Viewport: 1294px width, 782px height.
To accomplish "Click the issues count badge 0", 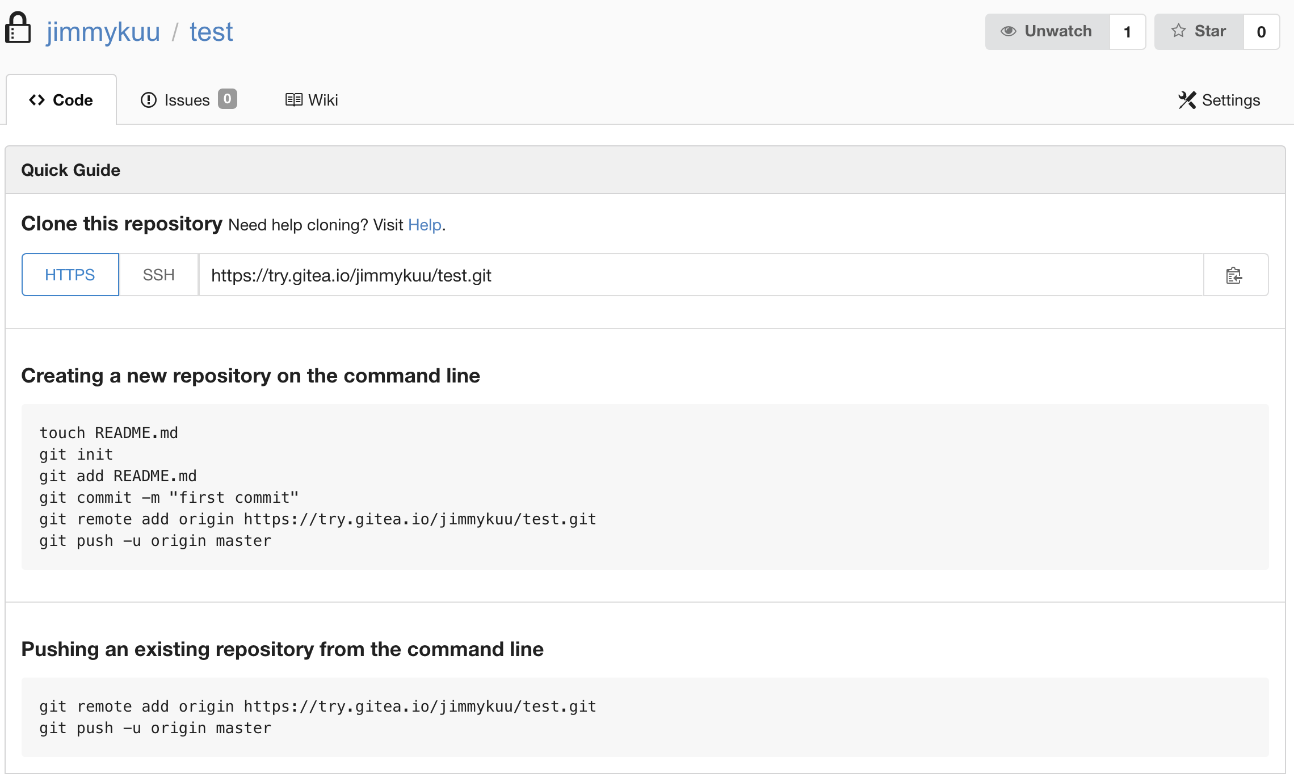I will click(x=227, y=99).
